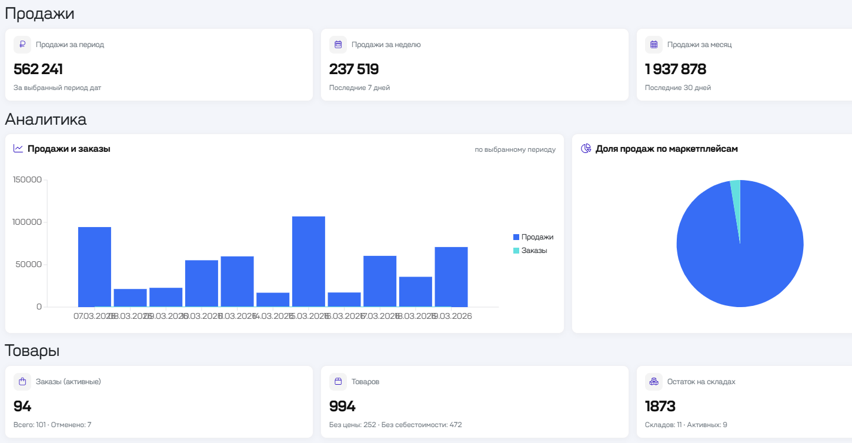Click the pie chart icon beside Доля продаж
This screenshot has width=852, height=443.
[586, 149]
